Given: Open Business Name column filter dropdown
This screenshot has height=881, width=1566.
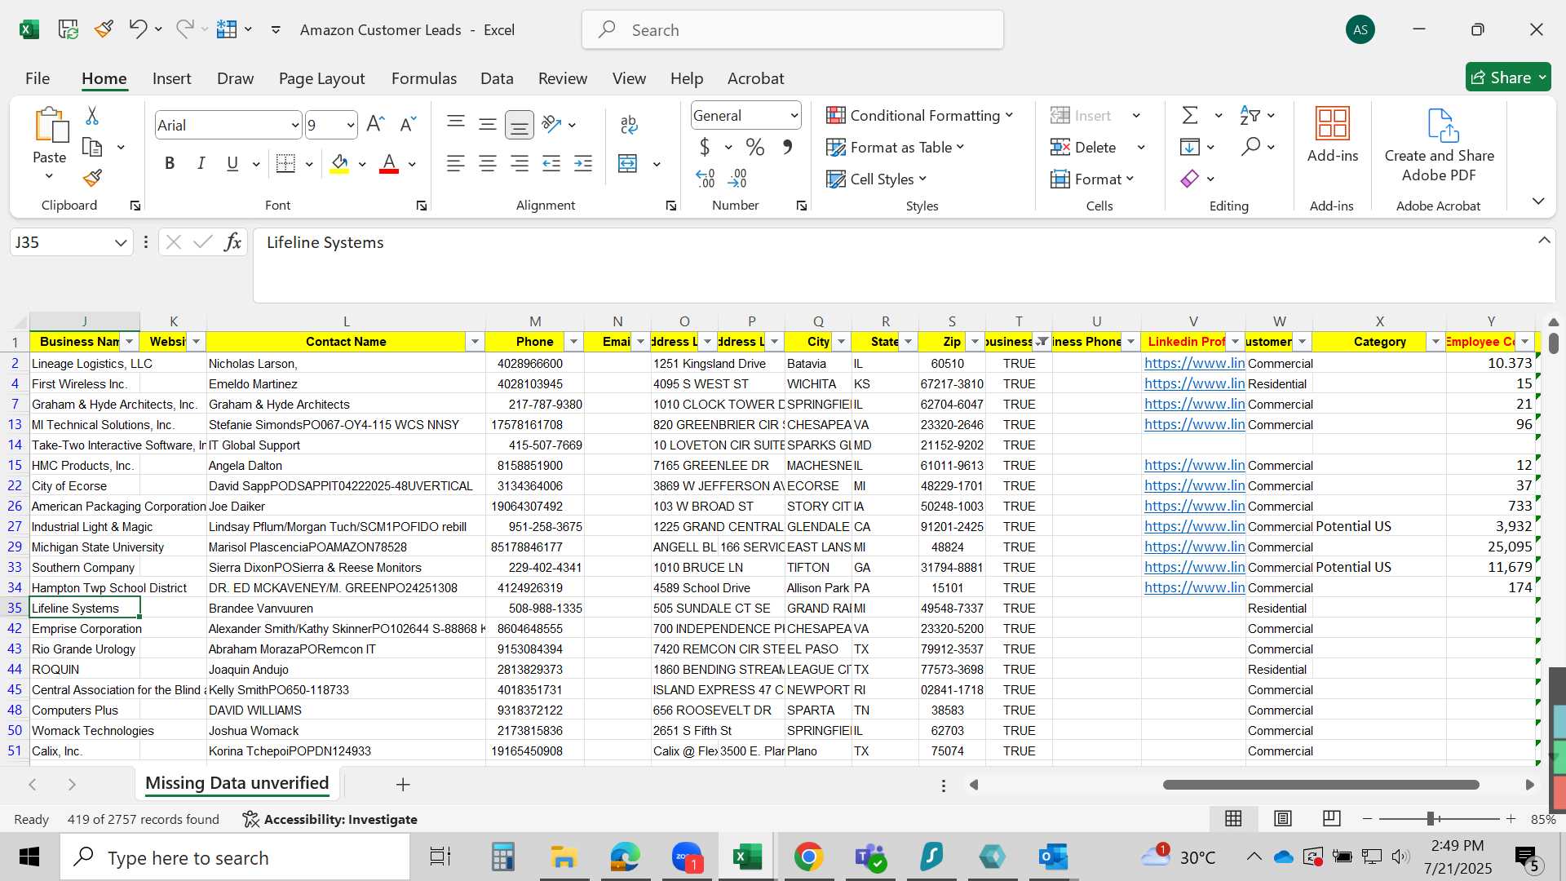Looking at the screenshot, I should coord(130,342).
